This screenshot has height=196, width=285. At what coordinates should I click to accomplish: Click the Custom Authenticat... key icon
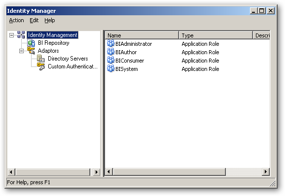click(x=41, y=66)
